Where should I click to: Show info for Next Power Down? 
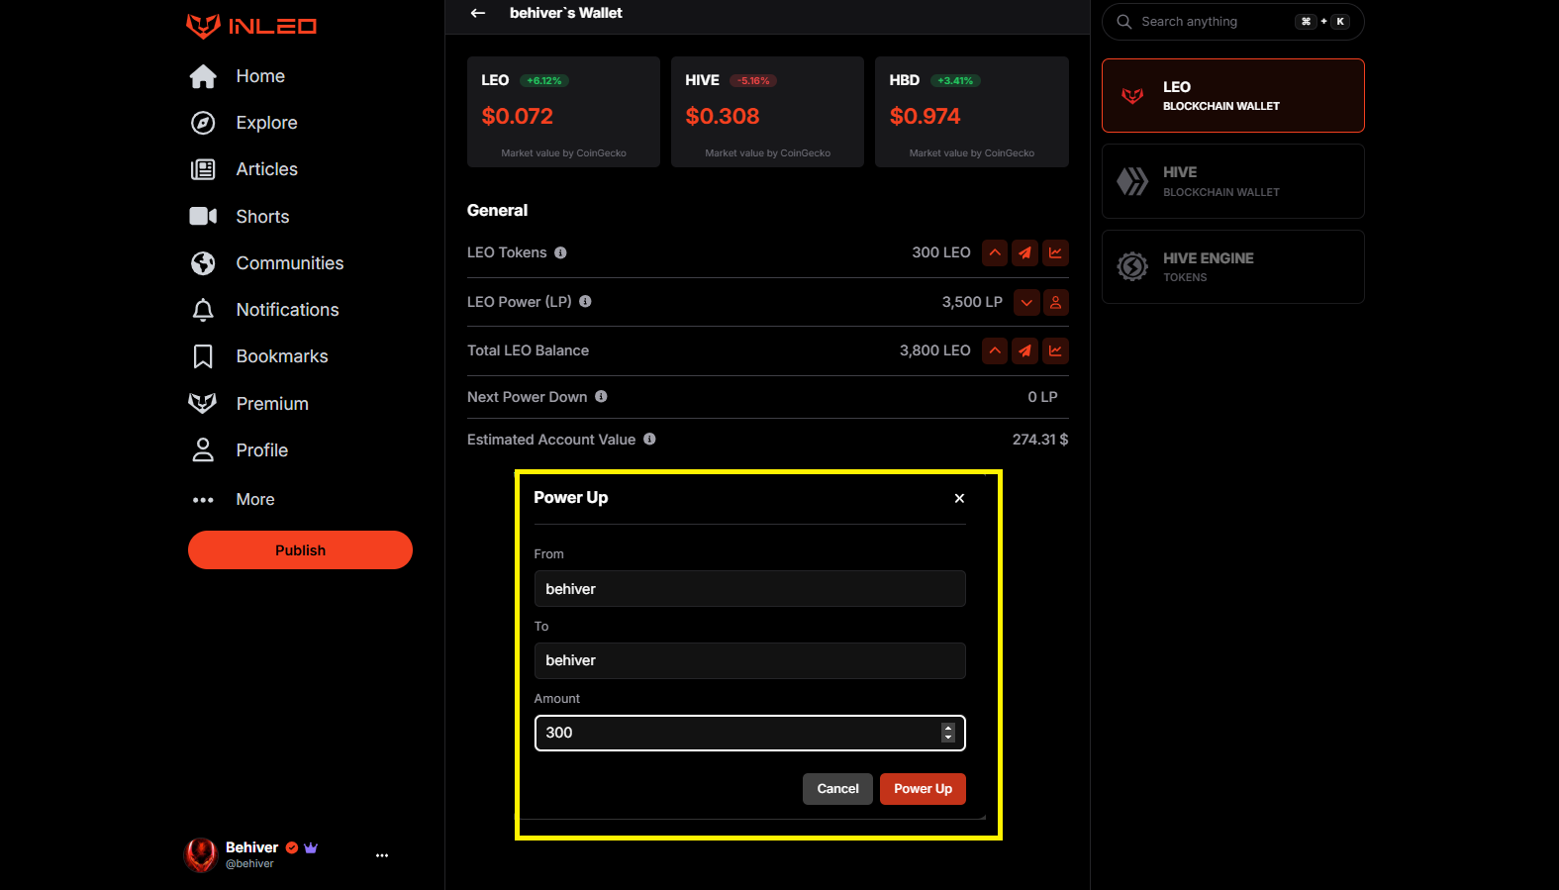[601, 397]
